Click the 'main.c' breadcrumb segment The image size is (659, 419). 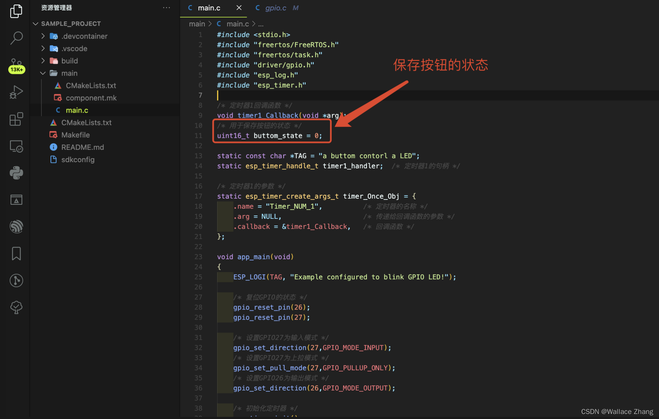click(x=237, y=24)
